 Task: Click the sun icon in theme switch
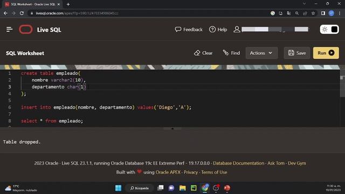pos(325,30)
